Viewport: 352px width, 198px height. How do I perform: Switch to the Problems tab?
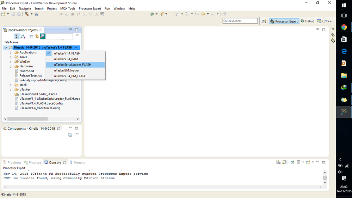point(12,162)
